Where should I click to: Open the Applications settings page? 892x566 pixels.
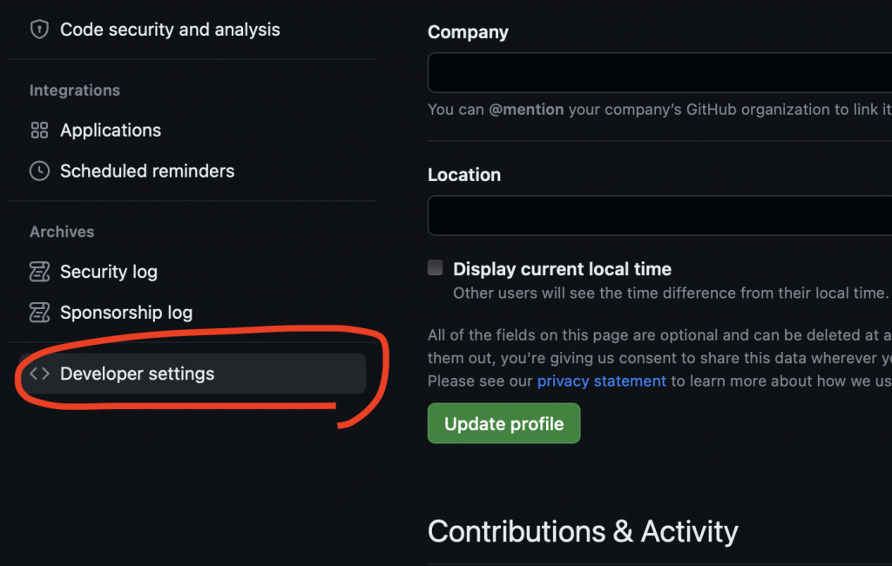(111, 131)
